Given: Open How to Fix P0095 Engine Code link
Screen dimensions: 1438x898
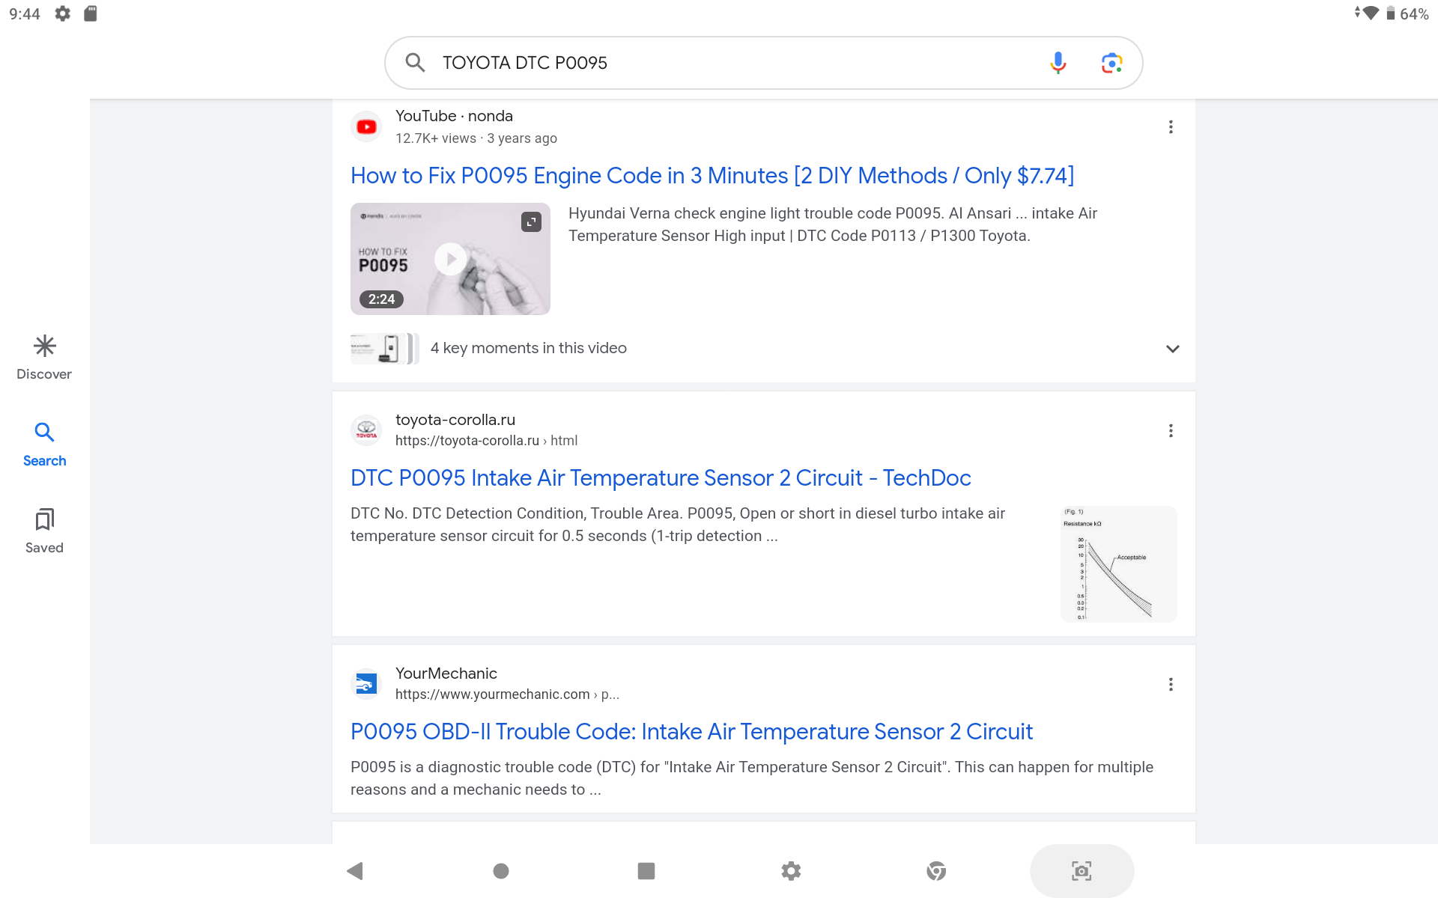Looking at the screenshot, I should pos(712,176).
